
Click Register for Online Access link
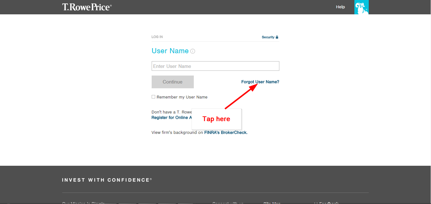(172, 118)
